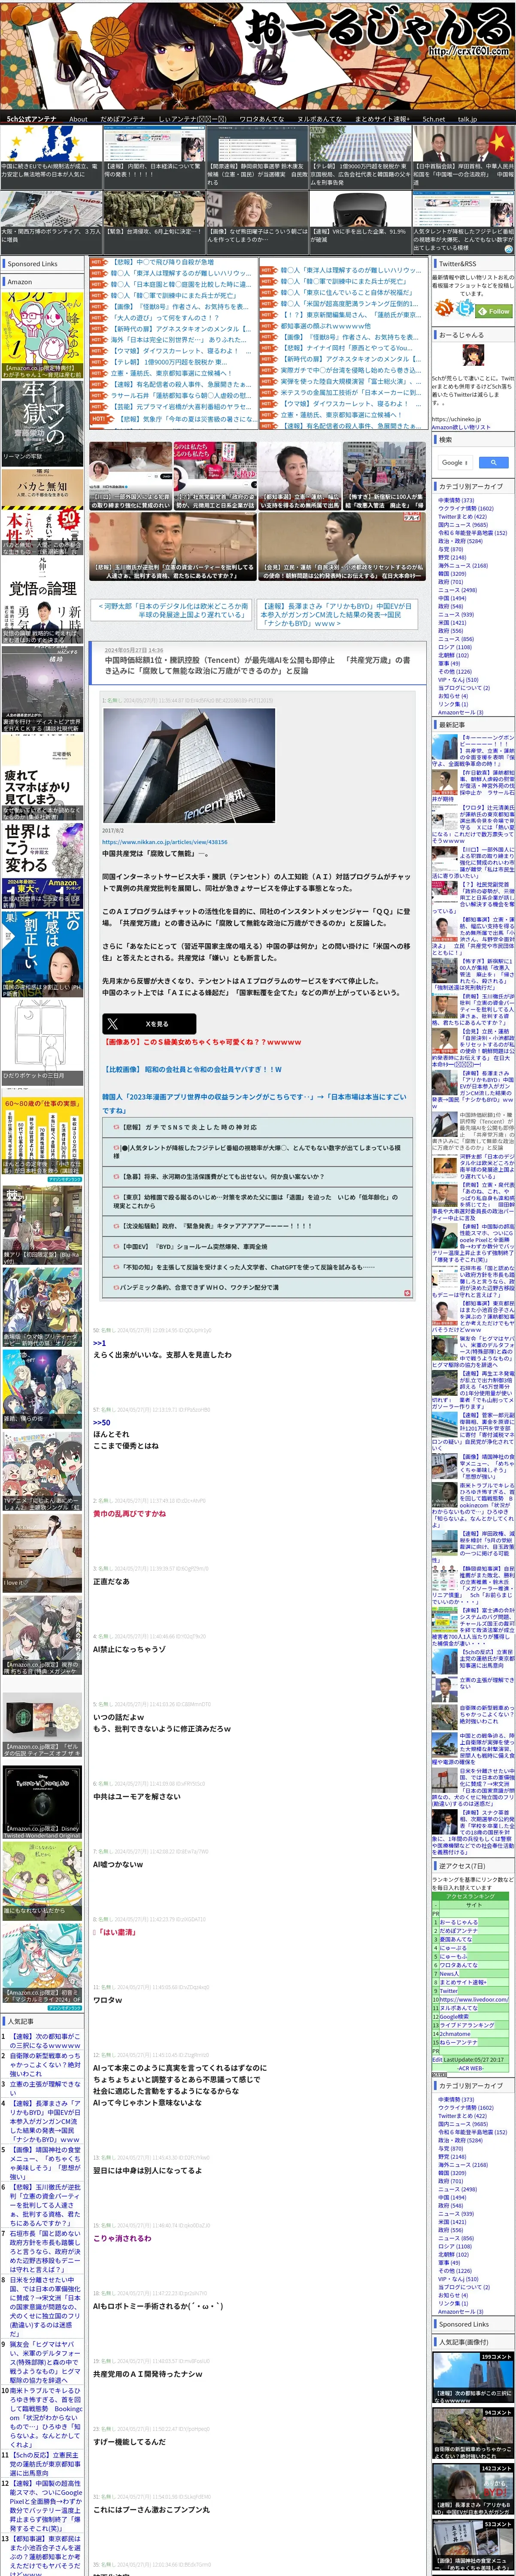The image size is (516, 2576).
Task: Click the Google custom search field
Action: [456, 462]
